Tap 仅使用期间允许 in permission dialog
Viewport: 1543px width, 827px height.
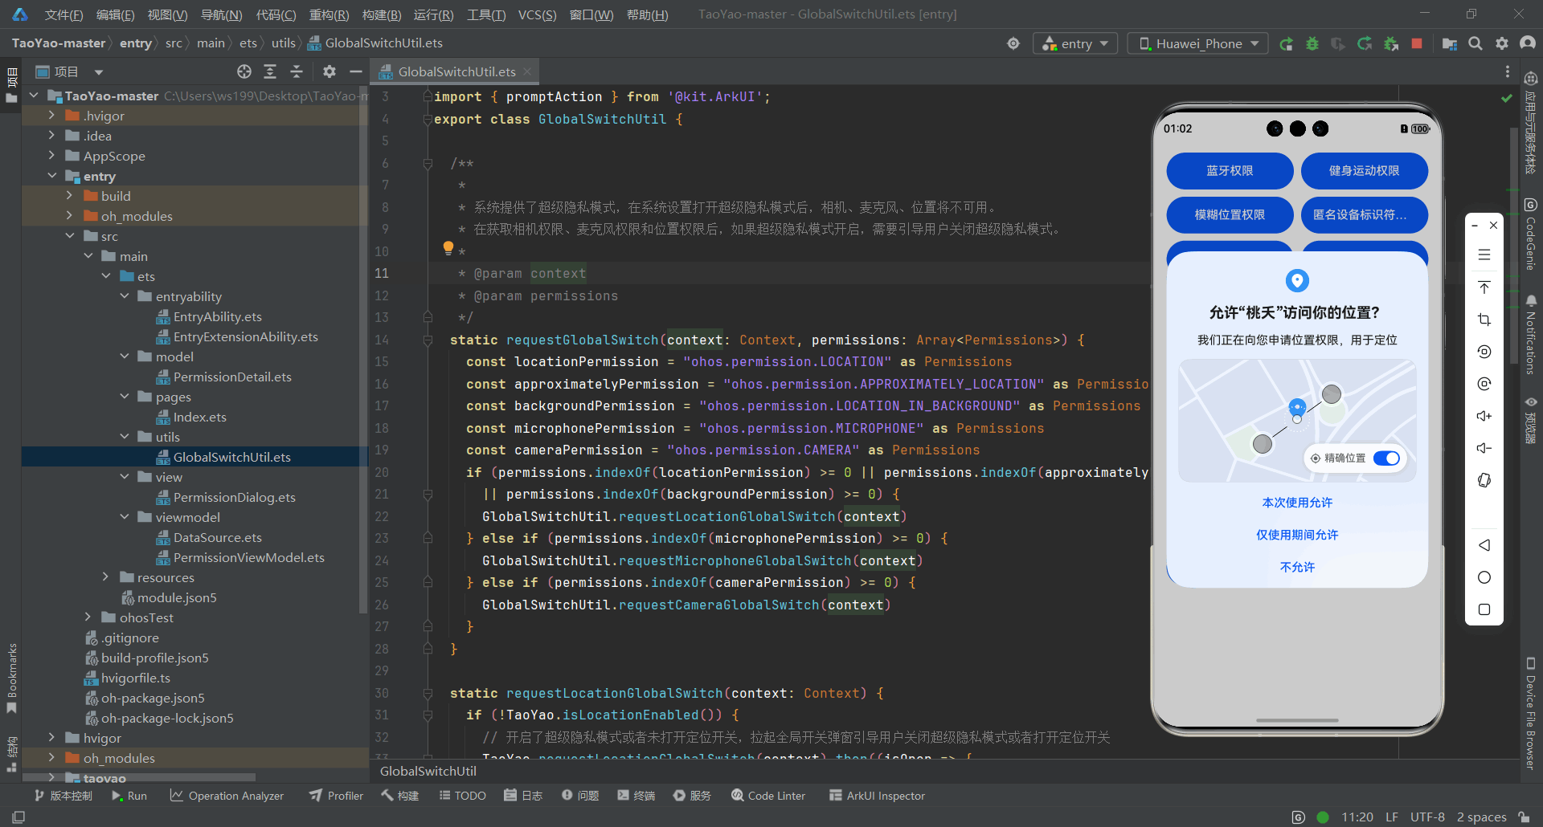[x=1297, y=535]
